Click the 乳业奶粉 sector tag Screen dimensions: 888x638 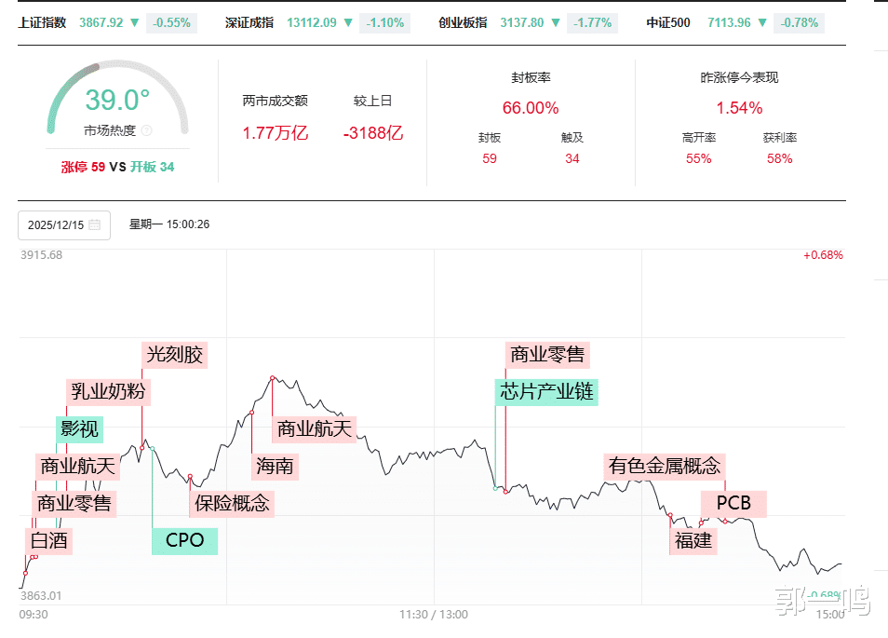click(x=108, y=391)
